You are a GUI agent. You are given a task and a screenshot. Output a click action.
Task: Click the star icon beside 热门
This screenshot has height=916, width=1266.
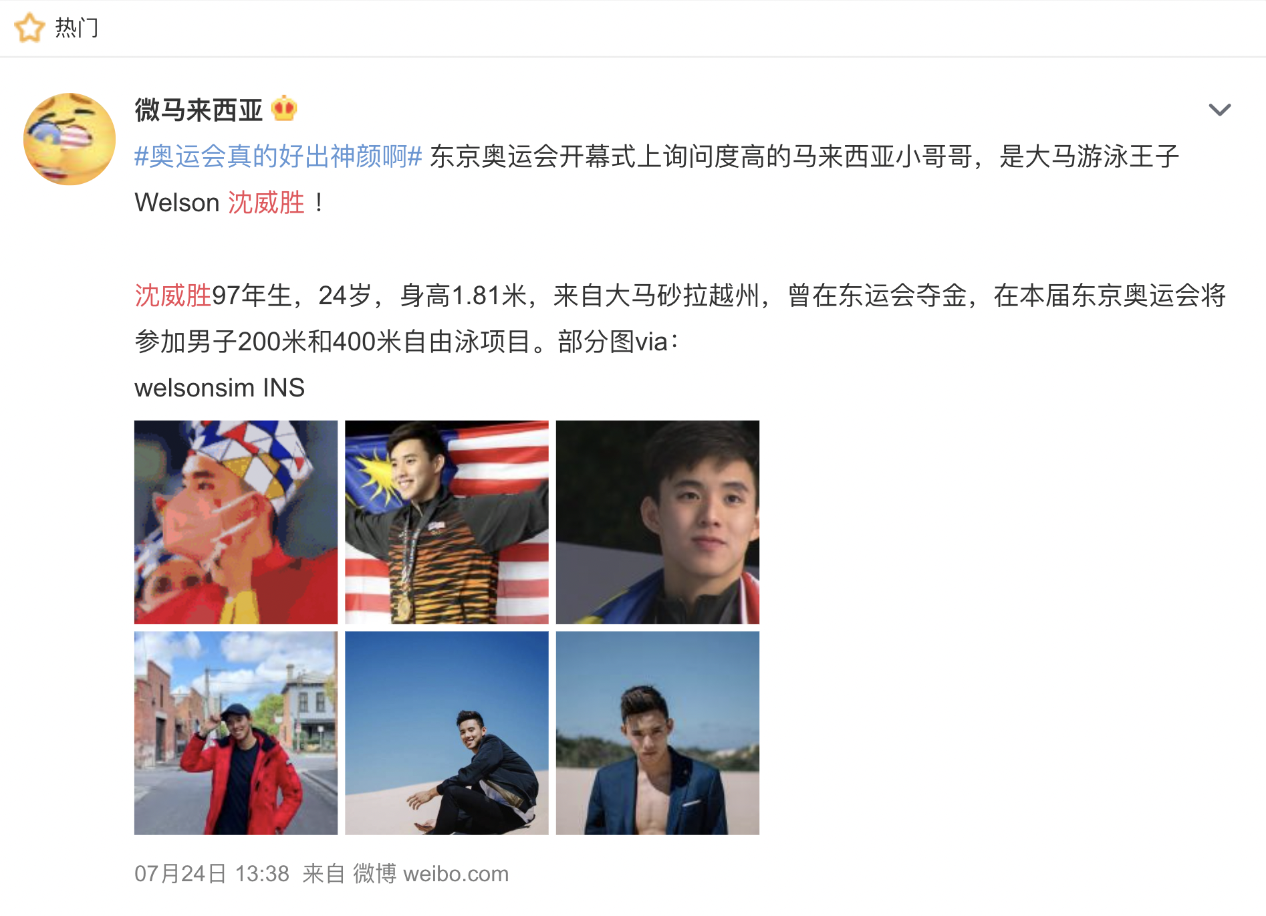(29, 28)
